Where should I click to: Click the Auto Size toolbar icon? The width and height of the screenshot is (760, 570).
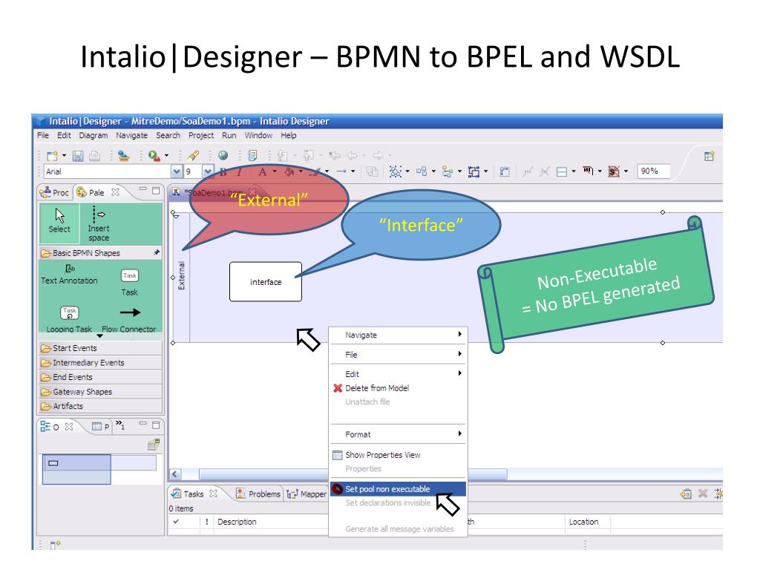[x=505, y=171]
